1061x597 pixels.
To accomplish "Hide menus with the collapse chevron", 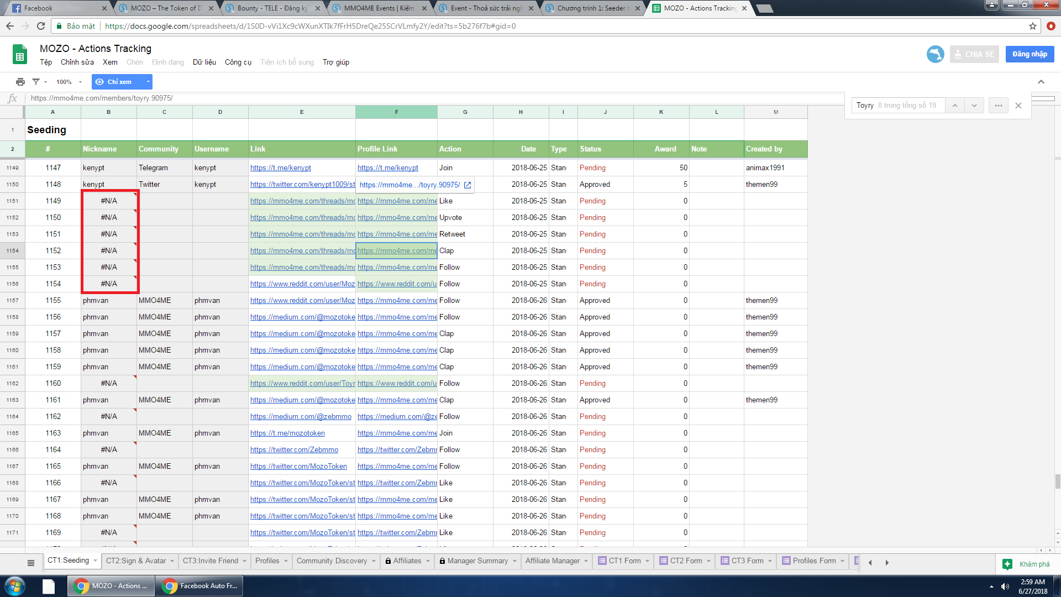I will tap(1041, 82).
